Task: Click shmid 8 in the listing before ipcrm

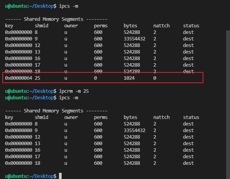Action: point(36,32)
